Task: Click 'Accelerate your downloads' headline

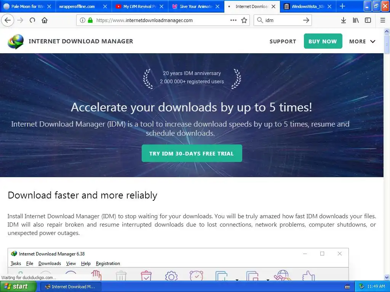Action: pyautogui.click(x=192, y=107)
